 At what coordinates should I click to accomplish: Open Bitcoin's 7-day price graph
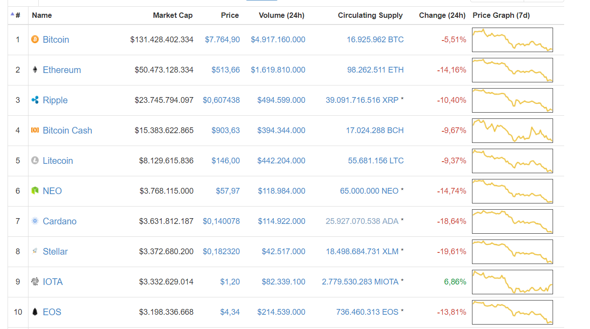click(x=512, y=40)
